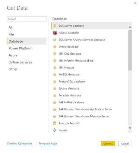Click the scroll up arrow in the connector list
The height and width of the screenshot is (153, 139).
[130, 27]
